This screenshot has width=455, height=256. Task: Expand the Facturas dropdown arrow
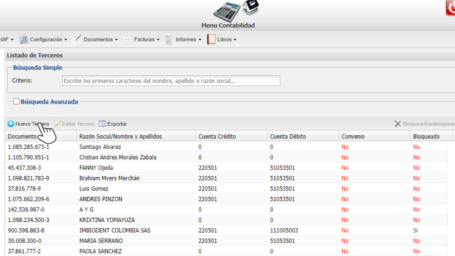click(x=158, y=40)
